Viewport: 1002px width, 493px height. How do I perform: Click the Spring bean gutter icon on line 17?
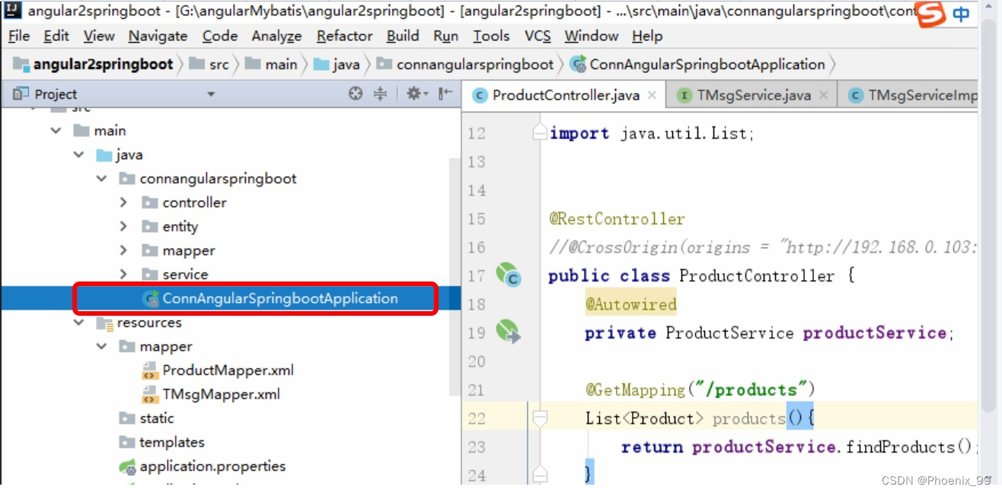[508, 274]
